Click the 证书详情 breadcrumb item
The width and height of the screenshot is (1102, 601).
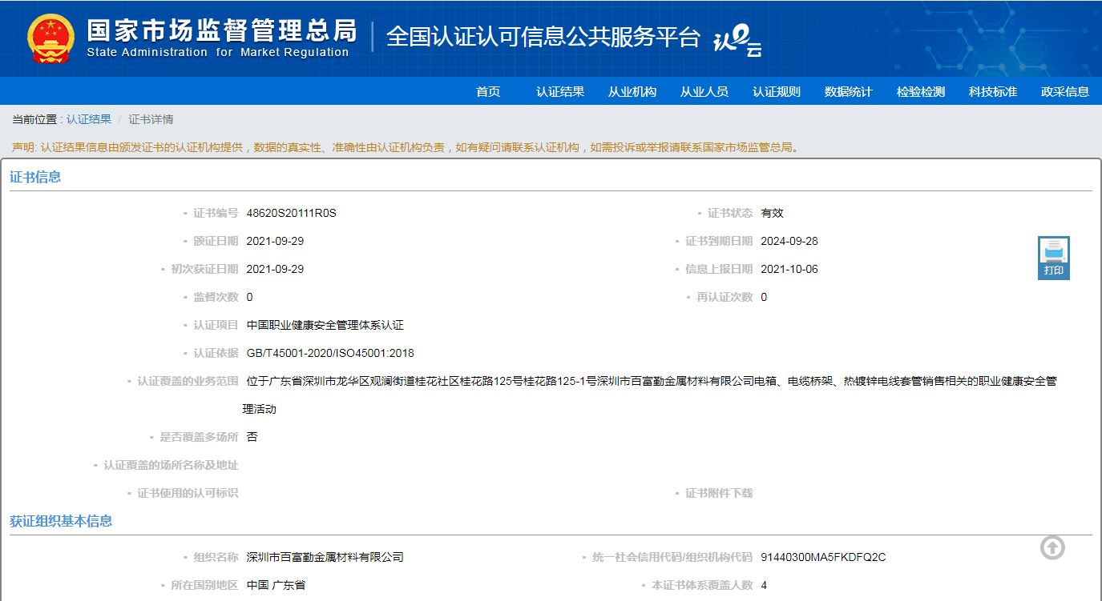(x=151, y=119)
